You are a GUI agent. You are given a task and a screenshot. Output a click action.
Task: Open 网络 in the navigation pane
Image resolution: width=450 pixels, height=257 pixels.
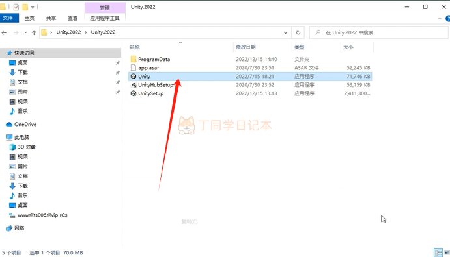click(20, 228)
